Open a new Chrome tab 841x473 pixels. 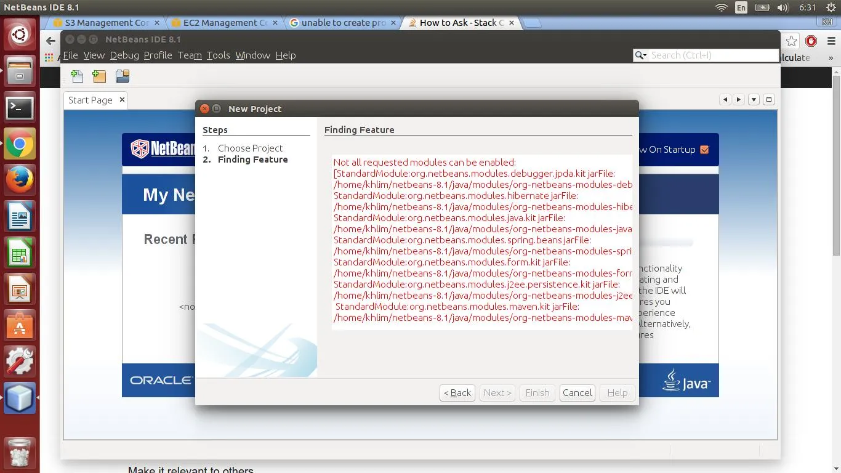click(532, 23)
